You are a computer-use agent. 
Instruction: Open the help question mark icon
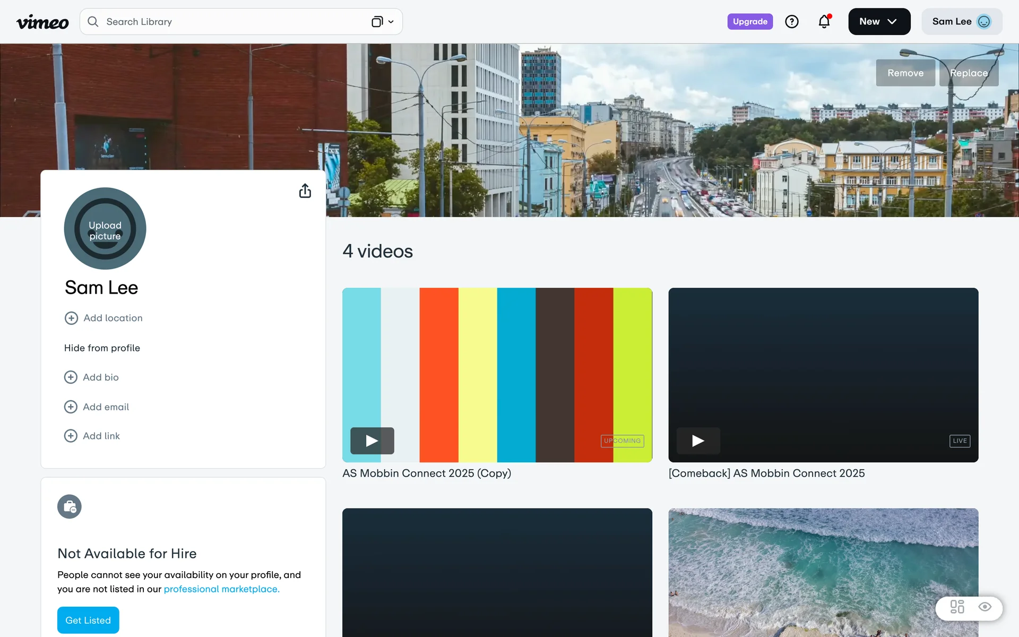pos(791,22)
